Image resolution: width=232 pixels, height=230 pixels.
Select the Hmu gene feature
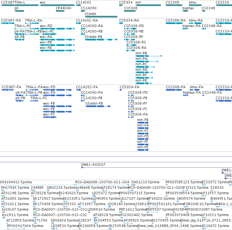(x=195, y=5)
